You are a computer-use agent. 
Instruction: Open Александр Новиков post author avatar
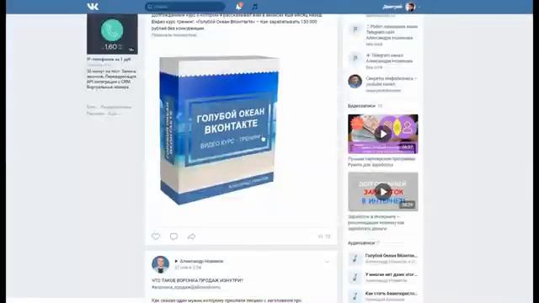pyautogui.click(x=160, y=264)
